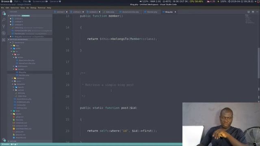Expand the public folder in explorer
Screen dimensions: 260x146
[18, 49]
